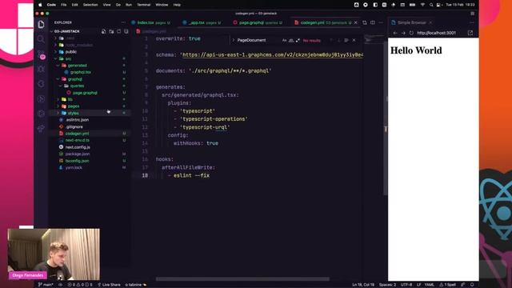Open .eslintrc.json file
The height and width of the screenshot is (288, 512).
[x=77, y=120]
